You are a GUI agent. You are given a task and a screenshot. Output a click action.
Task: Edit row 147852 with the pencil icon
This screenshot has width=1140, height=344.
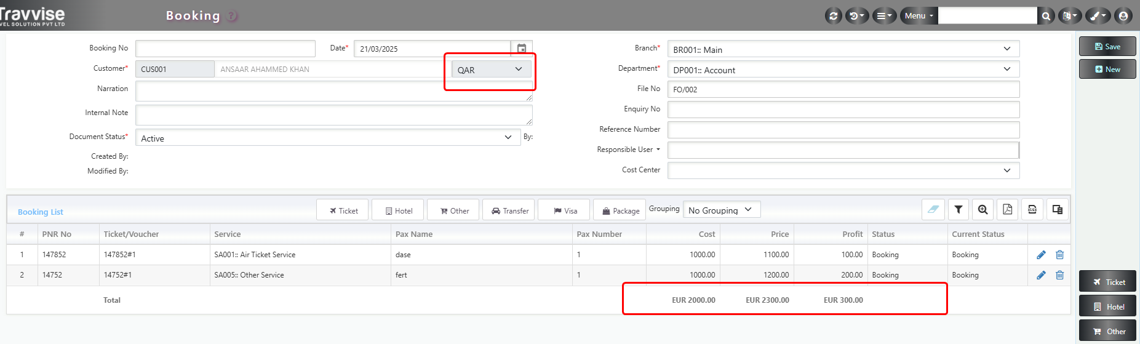pos(1041,255)
